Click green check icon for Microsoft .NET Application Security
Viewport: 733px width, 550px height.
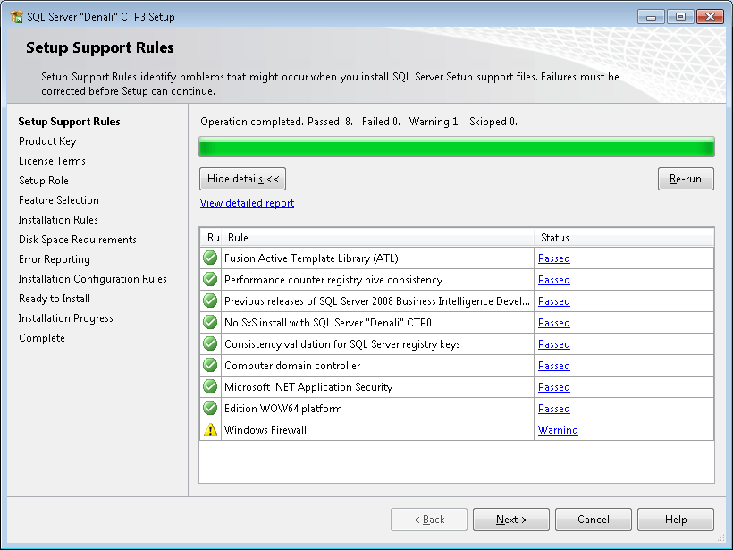(x=210, y=386)
